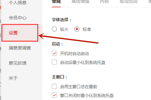Enable 启用主窗口总在最前 checkbox
Screen dimensions: 151x100
pos(54,86)
